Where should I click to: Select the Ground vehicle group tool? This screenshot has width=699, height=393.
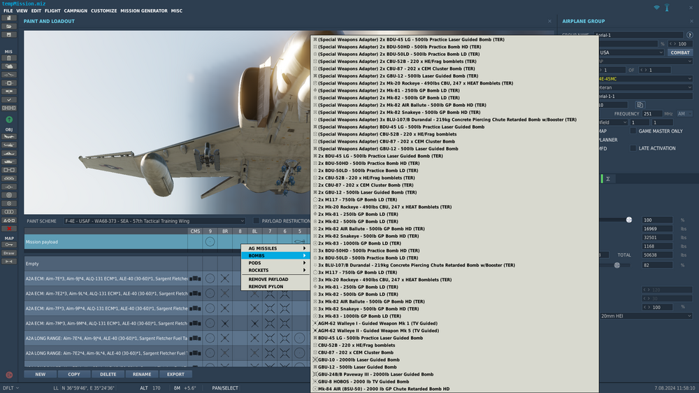click(9, 162)
